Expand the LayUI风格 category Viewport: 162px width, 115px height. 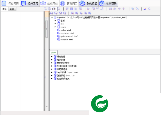52,72
